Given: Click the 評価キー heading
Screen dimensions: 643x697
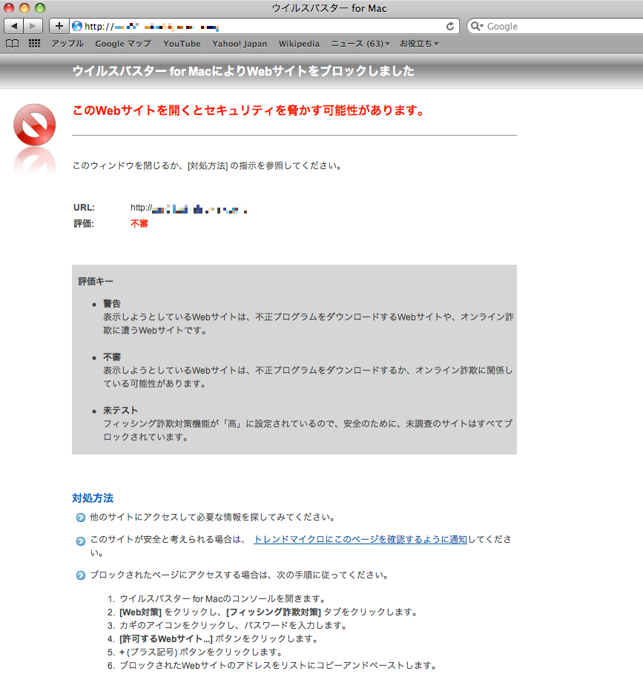Looking at the screenshot, I should 96,281.
